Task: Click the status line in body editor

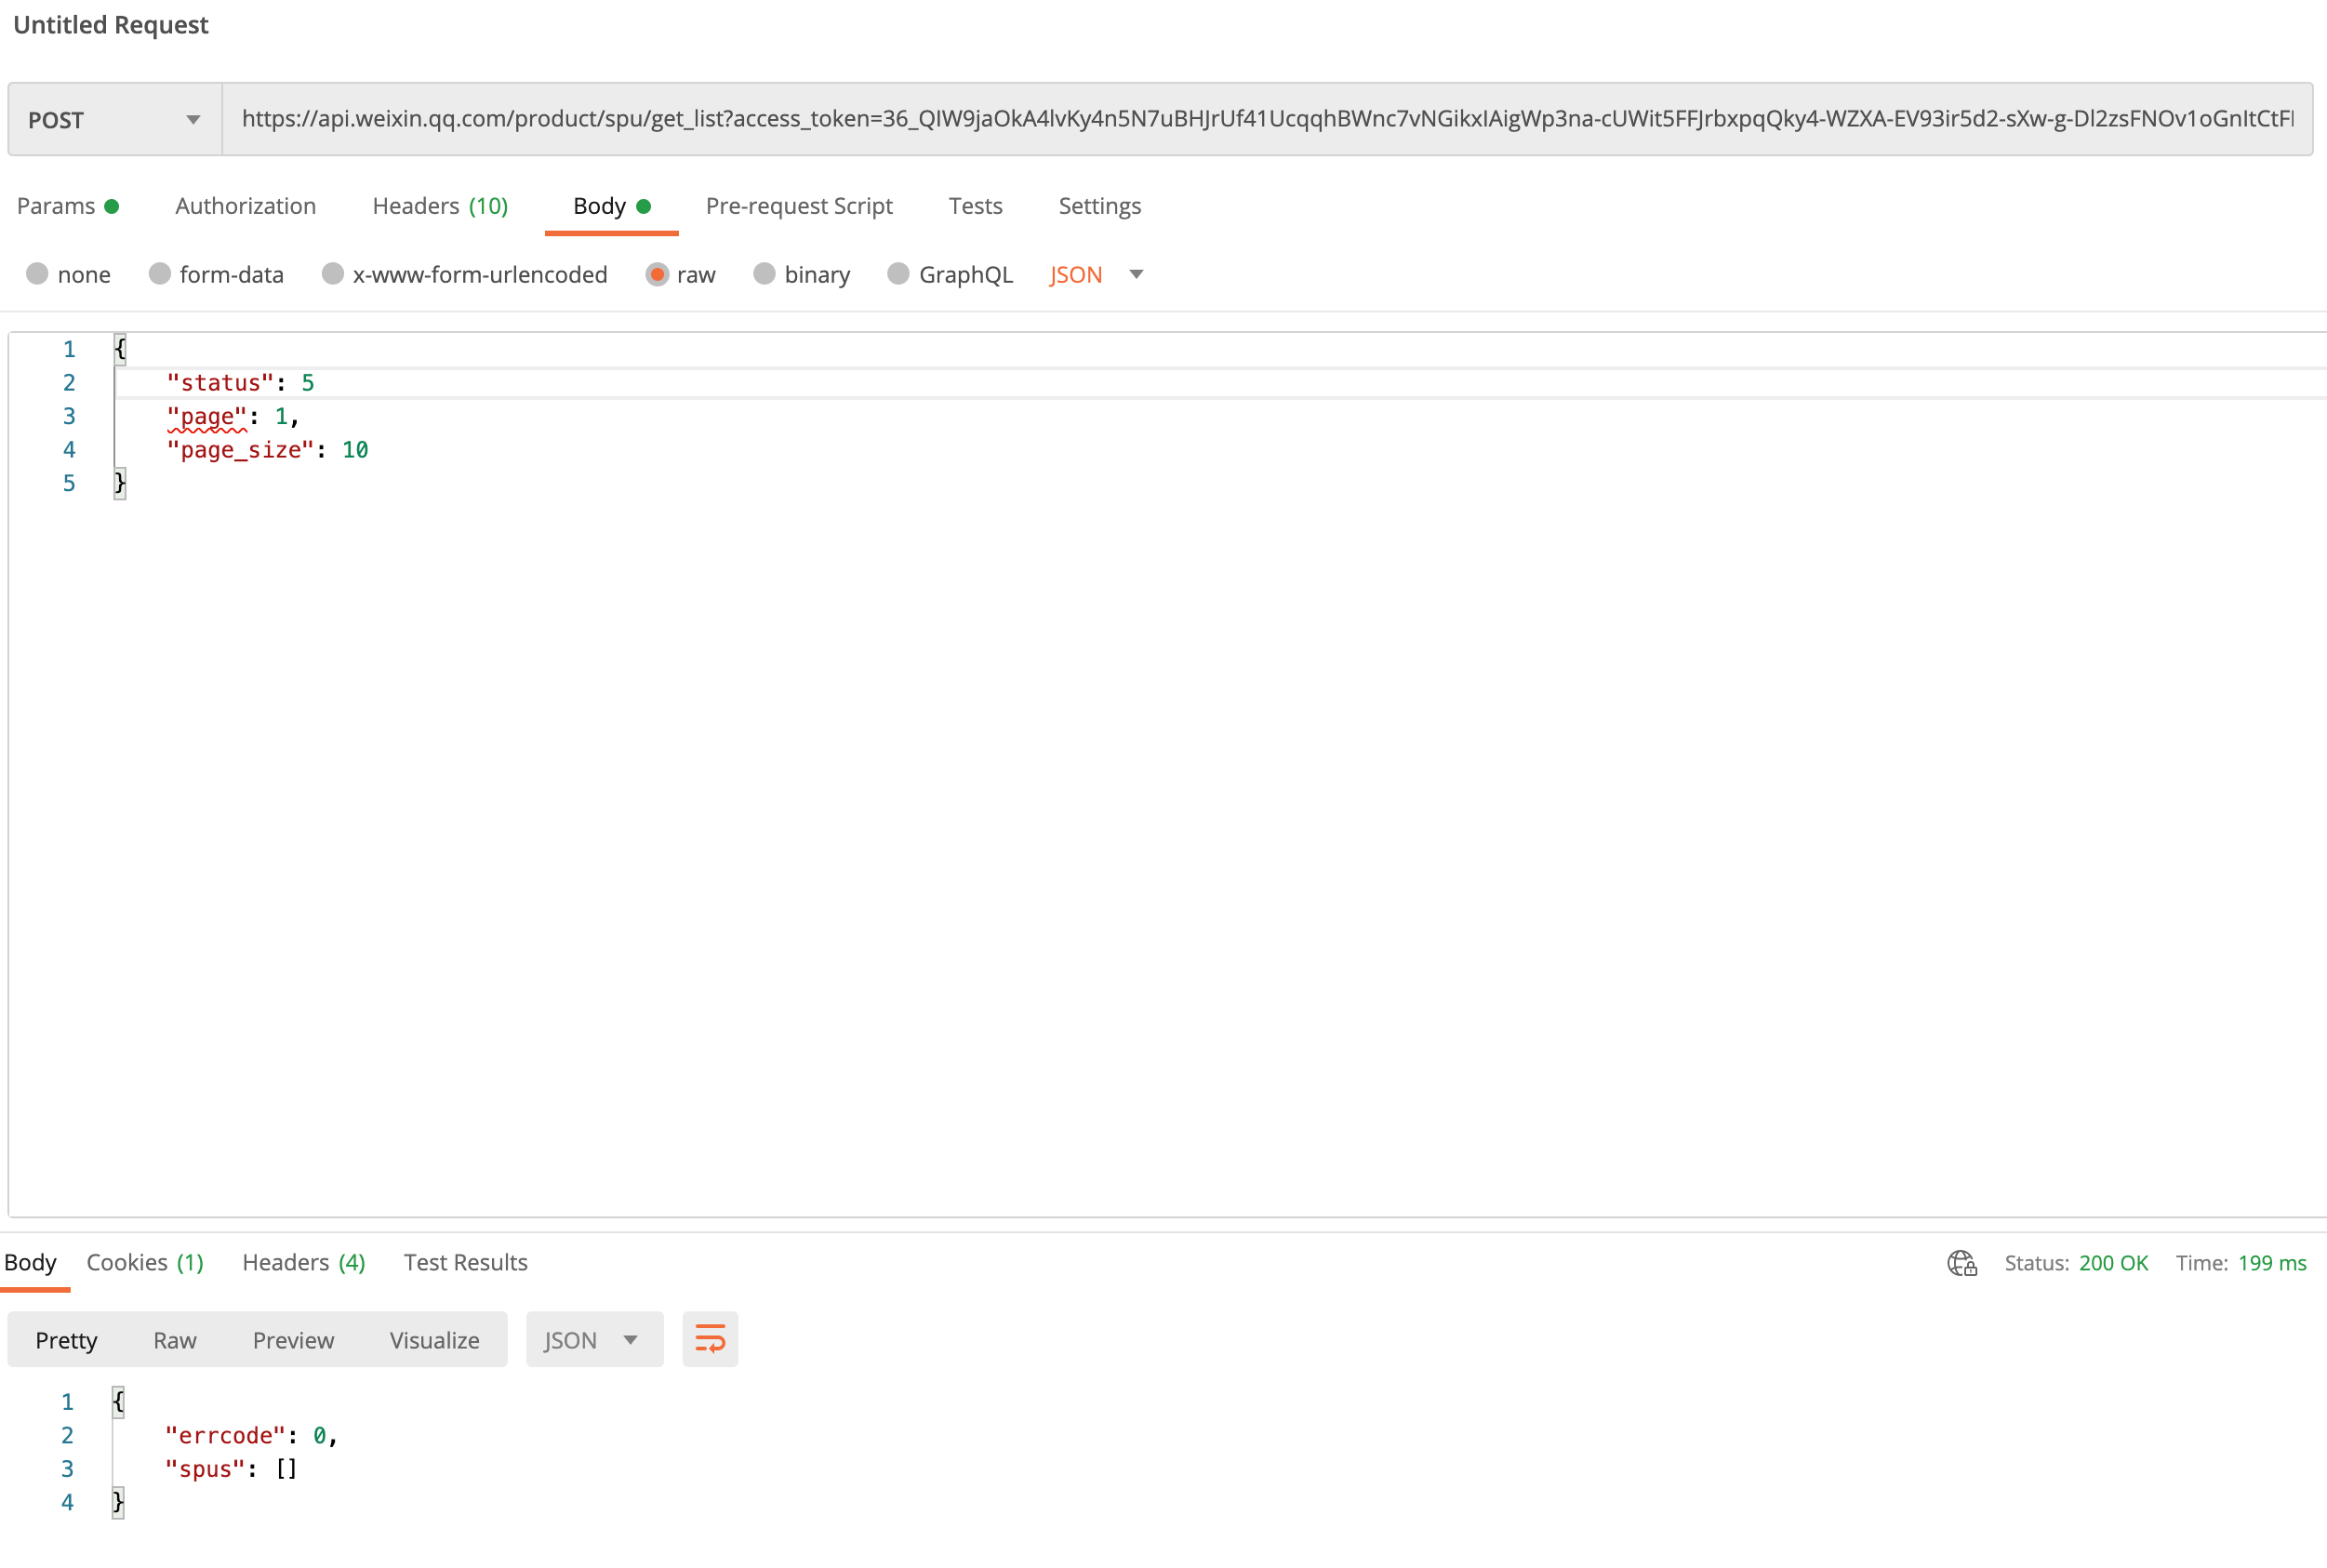Action: [x=240, y=383]
